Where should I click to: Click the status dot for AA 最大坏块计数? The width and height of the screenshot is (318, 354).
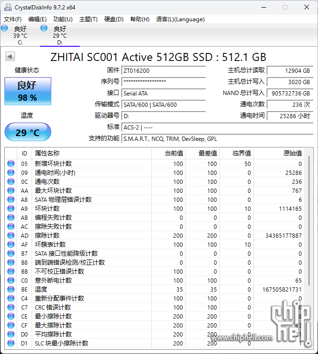pos(11,190)
